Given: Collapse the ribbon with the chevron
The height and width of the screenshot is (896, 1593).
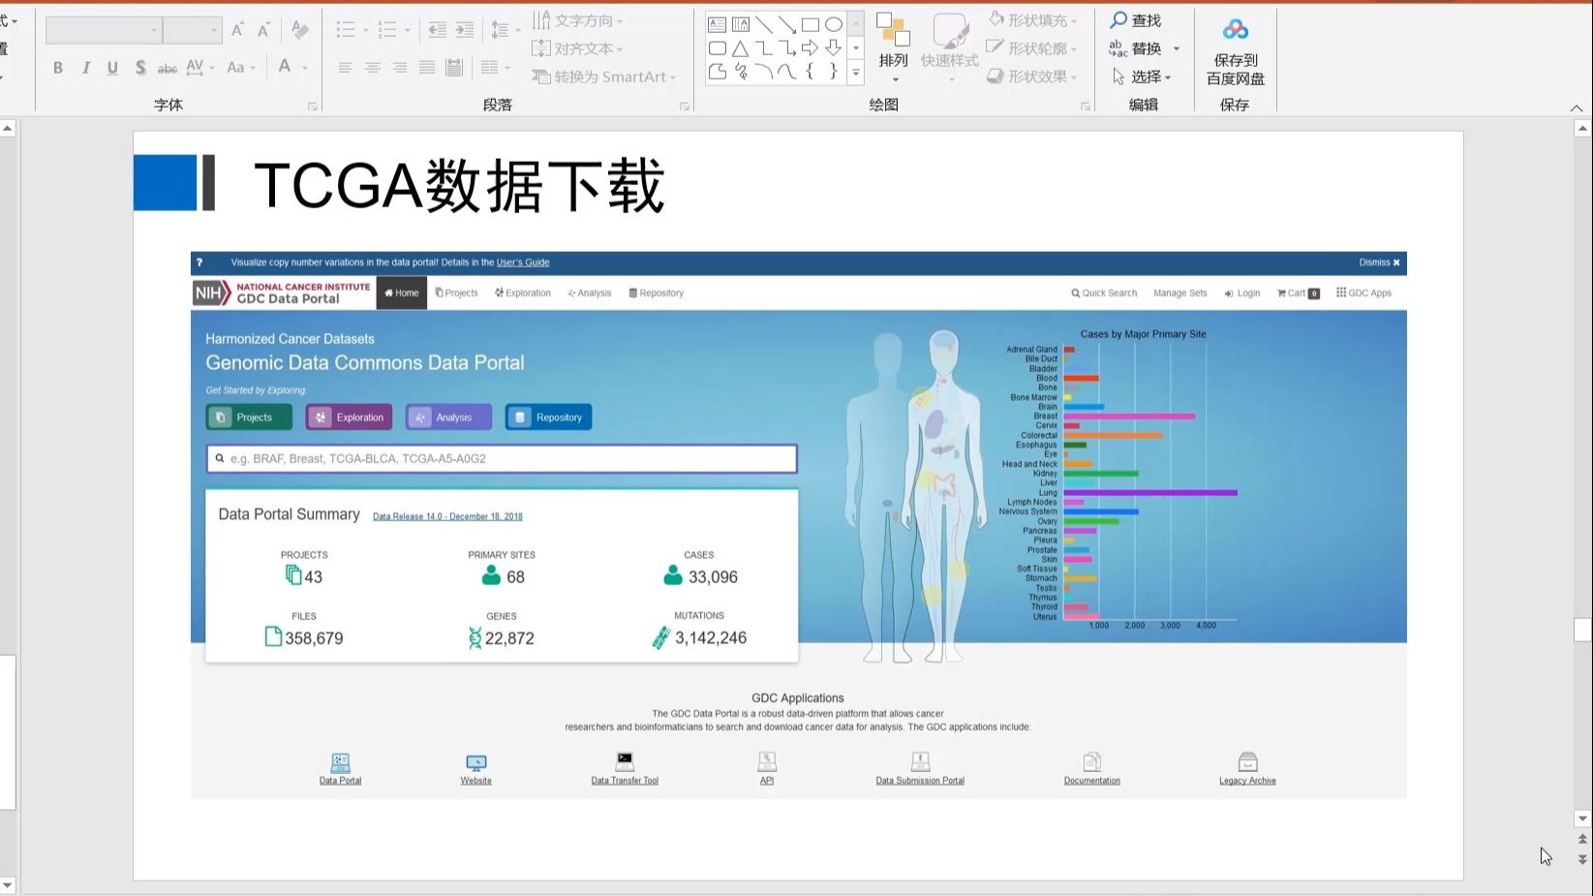Looking at the screenshot, I should [x=1577, y=108].
